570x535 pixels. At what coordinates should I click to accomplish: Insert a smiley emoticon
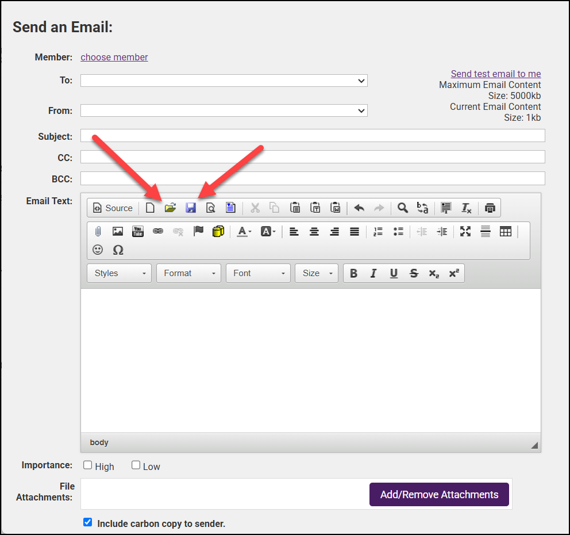(x=98, y=250)
